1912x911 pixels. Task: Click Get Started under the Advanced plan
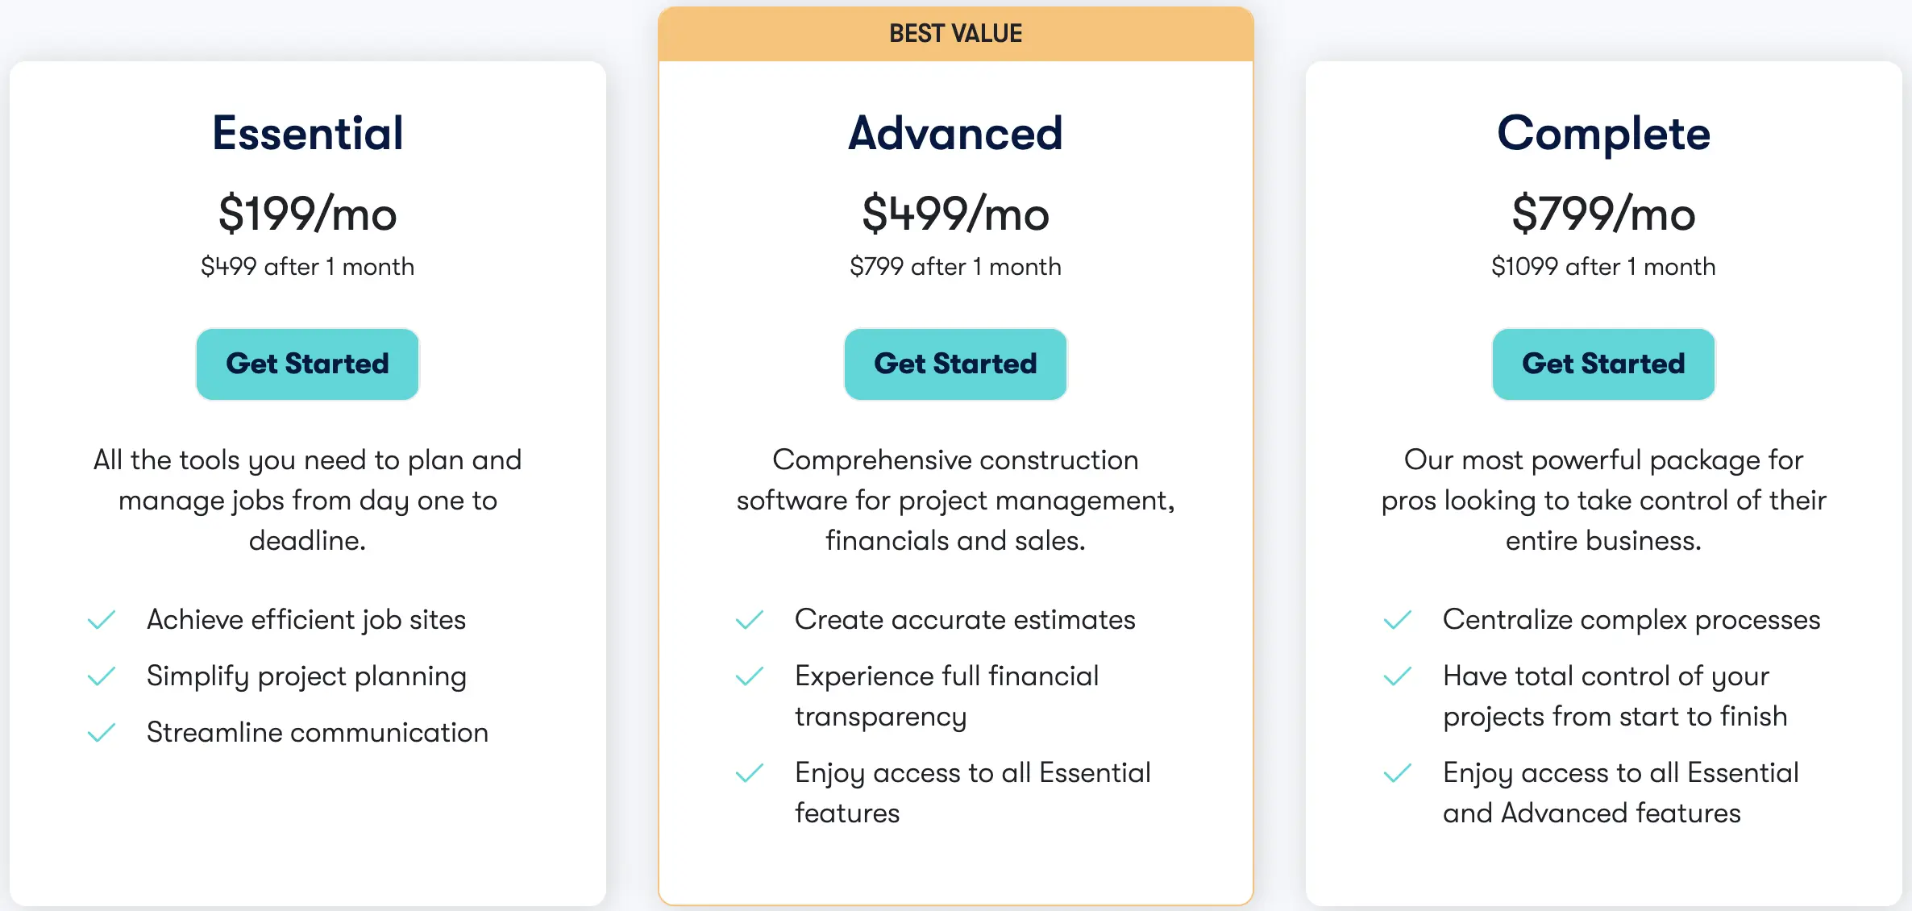point(955,364)
